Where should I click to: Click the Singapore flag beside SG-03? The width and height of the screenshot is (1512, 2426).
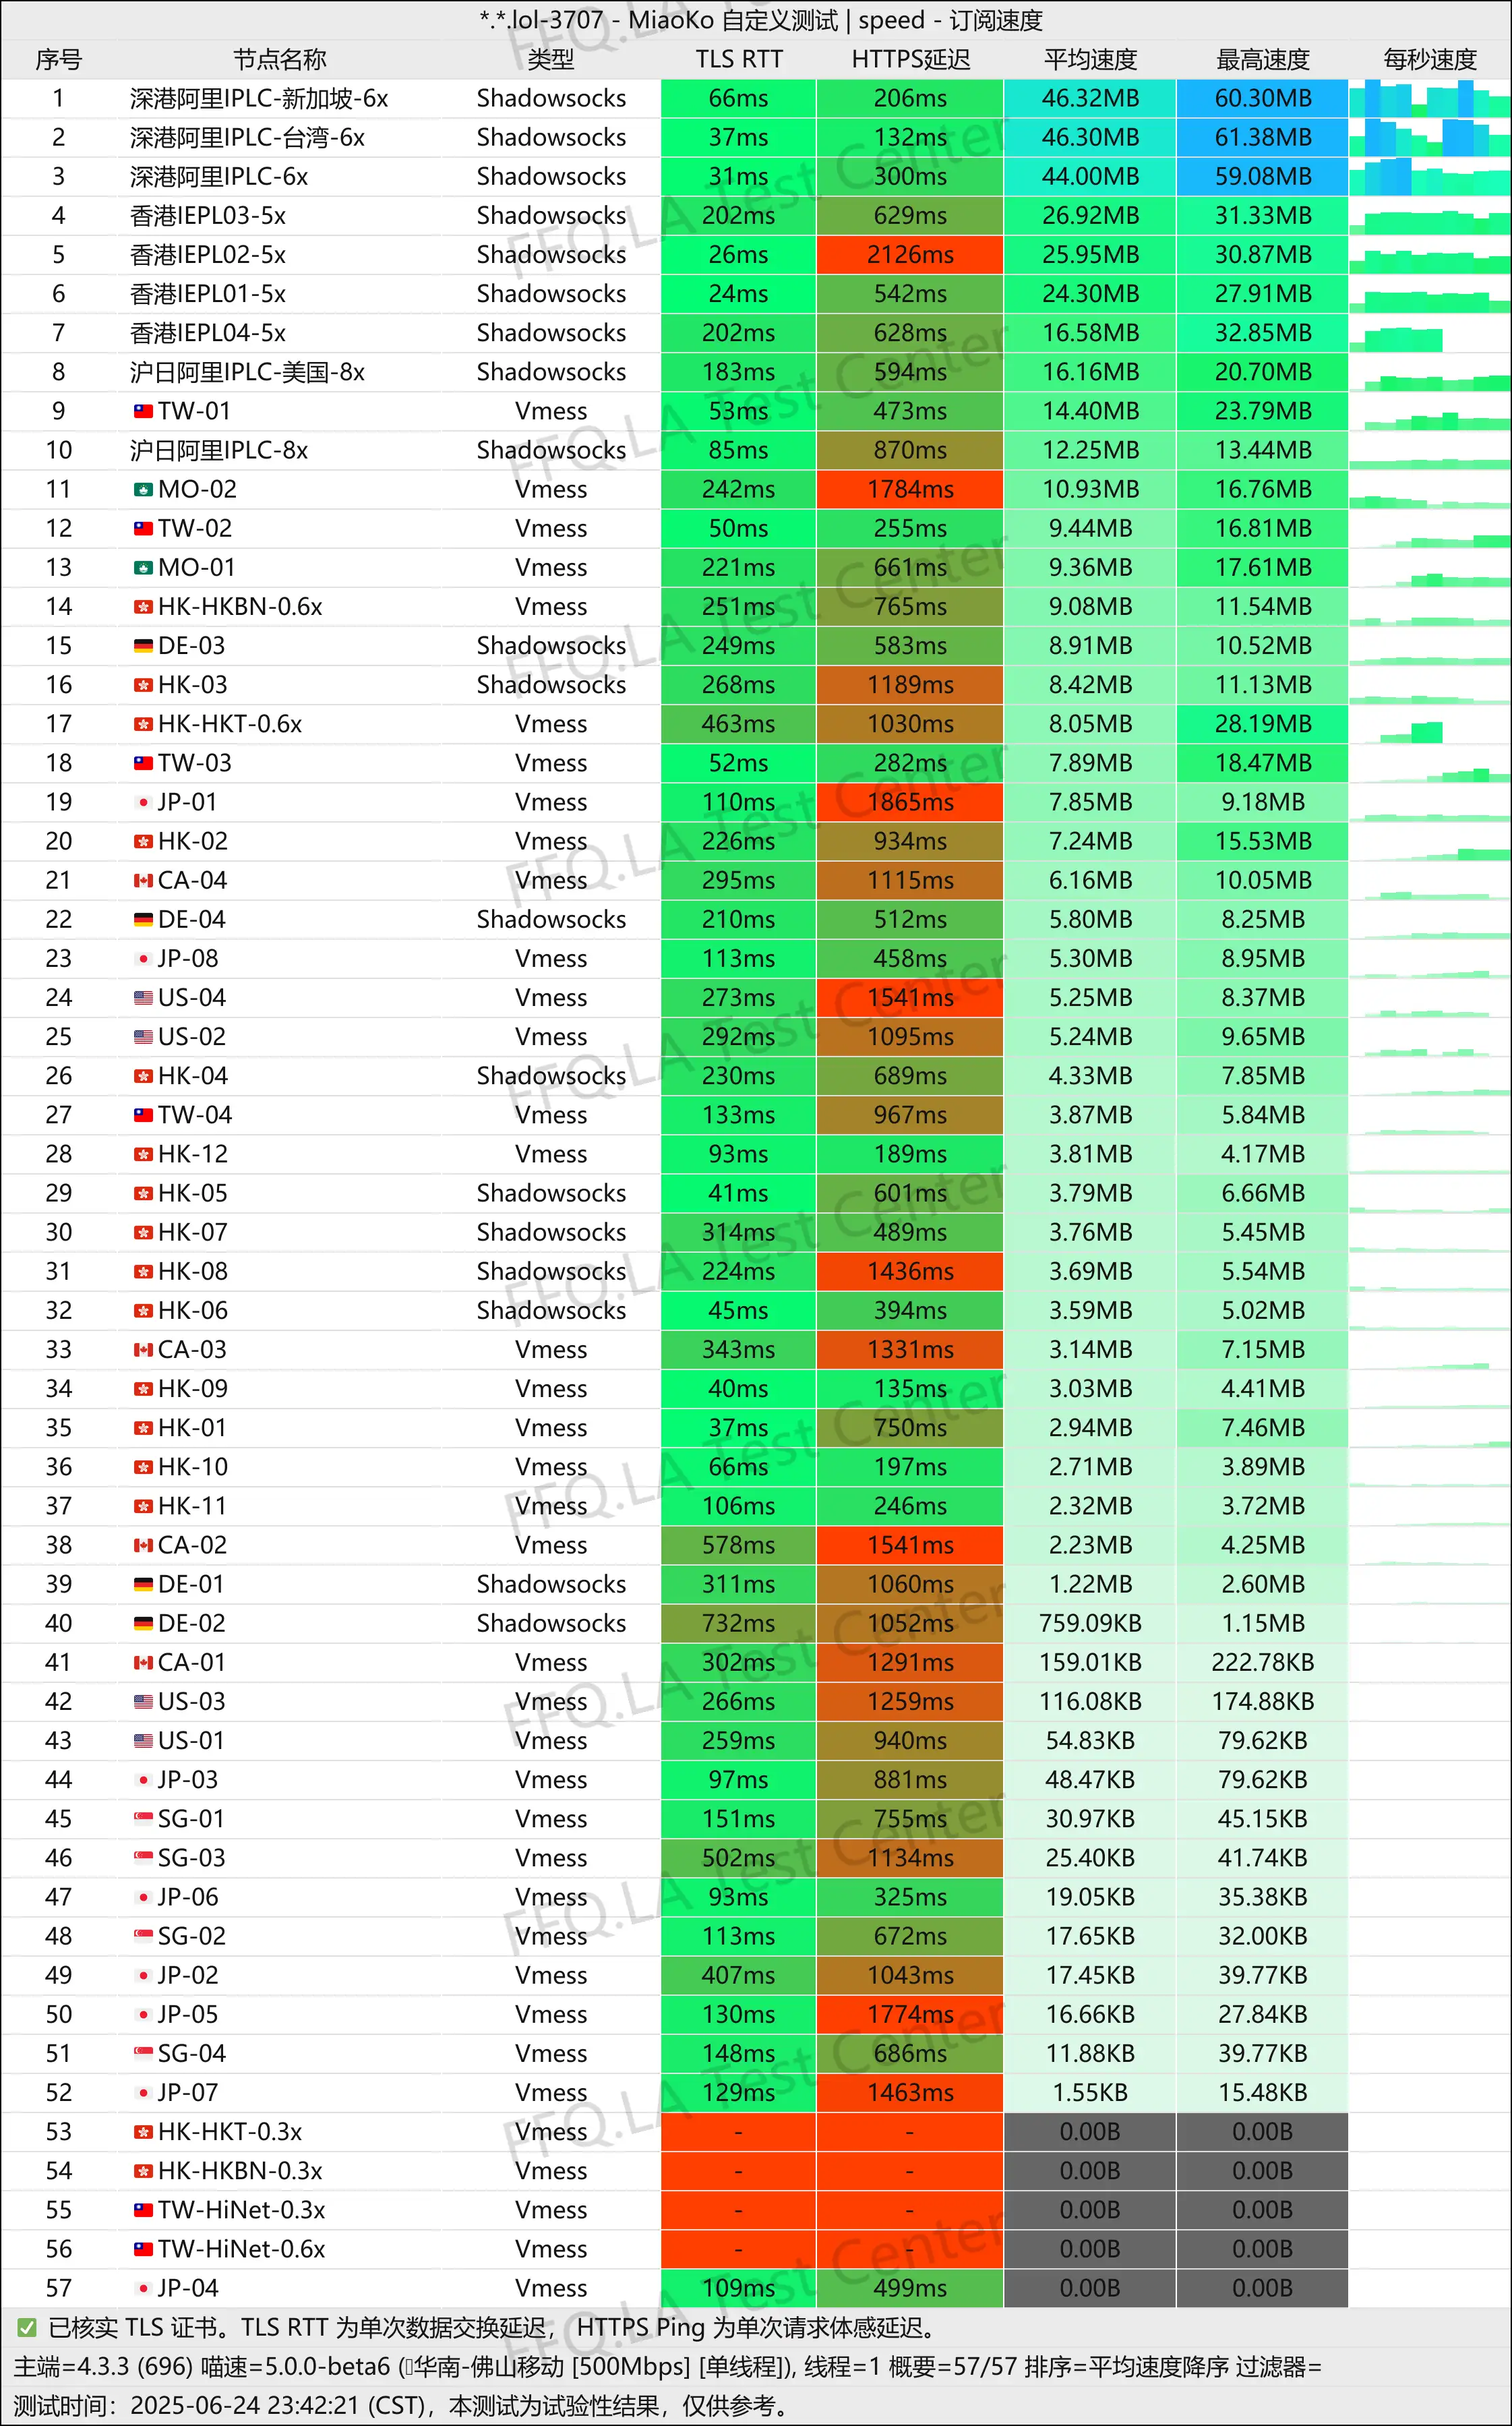(143, 1858)
